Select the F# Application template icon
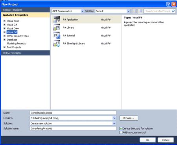 [x=57, y=19]
